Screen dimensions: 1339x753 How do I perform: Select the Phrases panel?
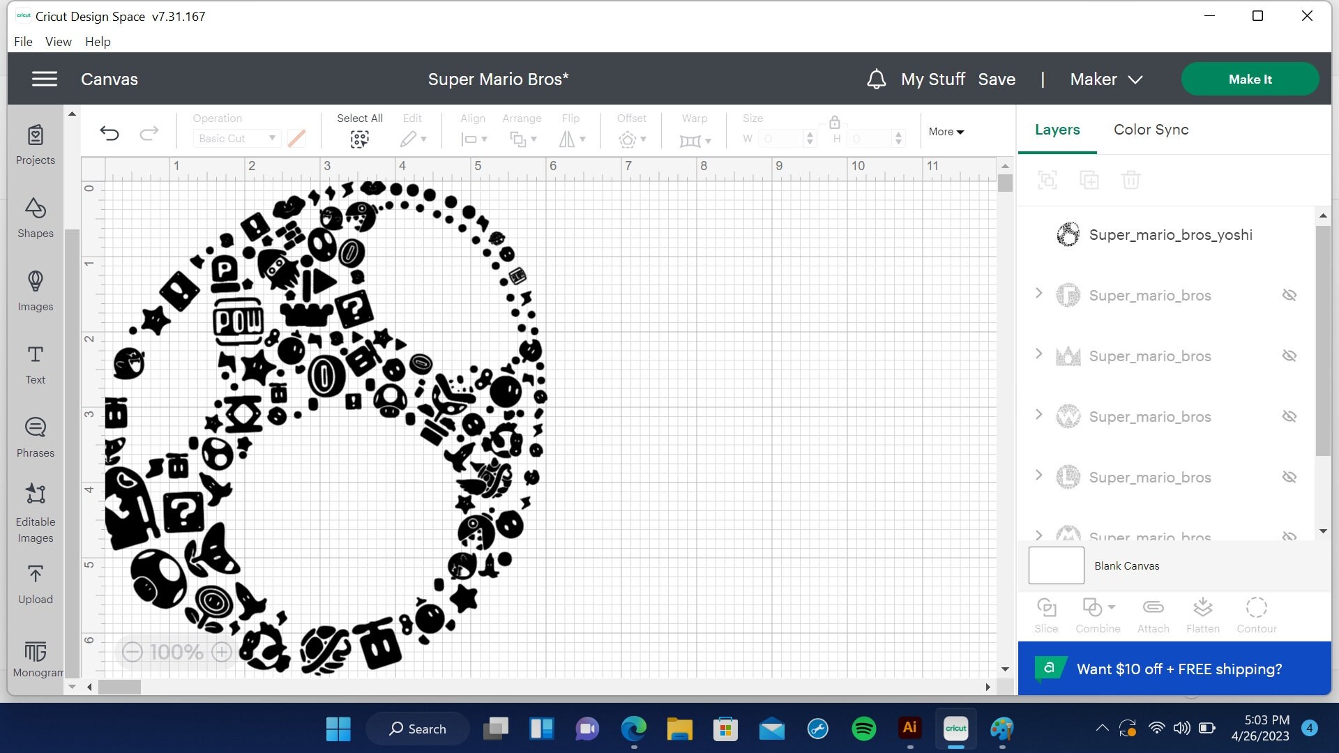(x=35, y=436)
